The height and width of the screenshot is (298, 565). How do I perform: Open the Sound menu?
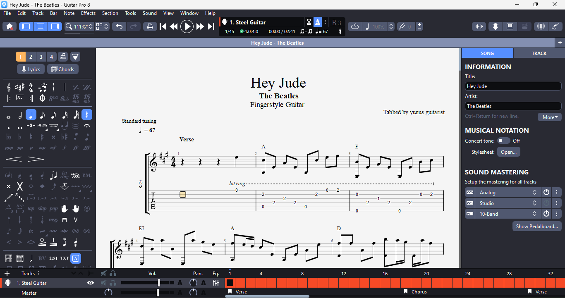[150, 13]
